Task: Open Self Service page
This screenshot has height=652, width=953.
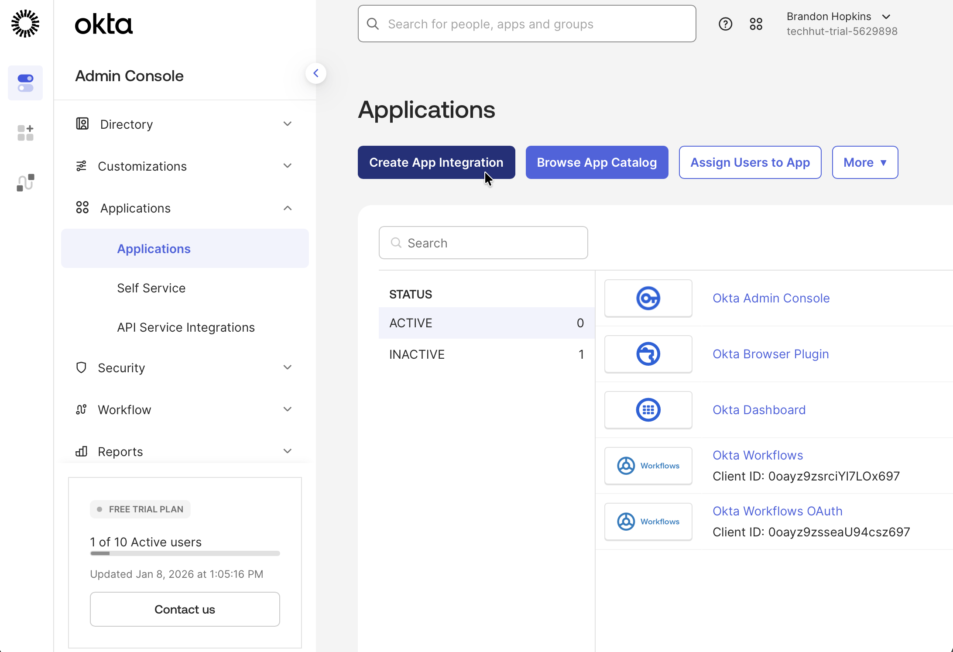Action: (151, 288)
